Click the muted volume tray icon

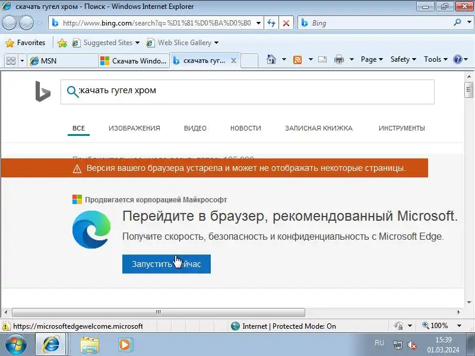pyautogui.click(x=412, y=345)
